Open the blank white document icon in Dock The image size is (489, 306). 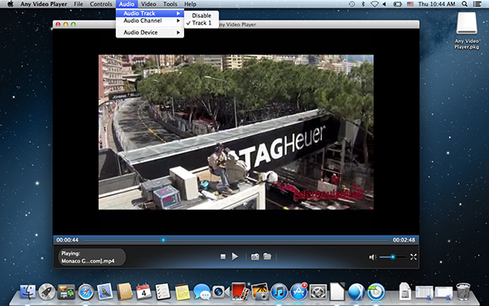(337, 291)
